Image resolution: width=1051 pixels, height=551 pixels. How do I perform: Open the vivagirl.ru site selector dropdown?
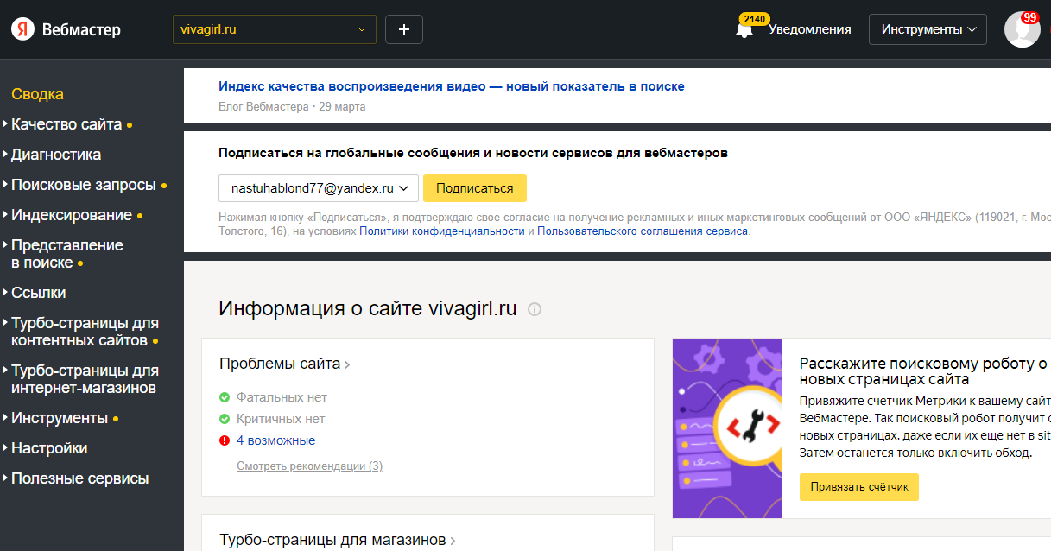(x=275, y=29)
